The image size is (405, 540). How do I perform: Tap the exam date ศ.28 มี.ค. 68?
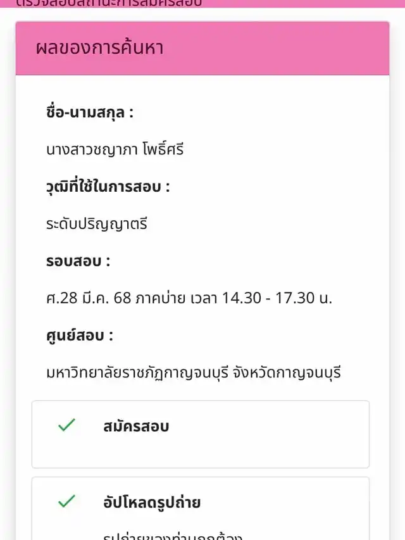88,298
